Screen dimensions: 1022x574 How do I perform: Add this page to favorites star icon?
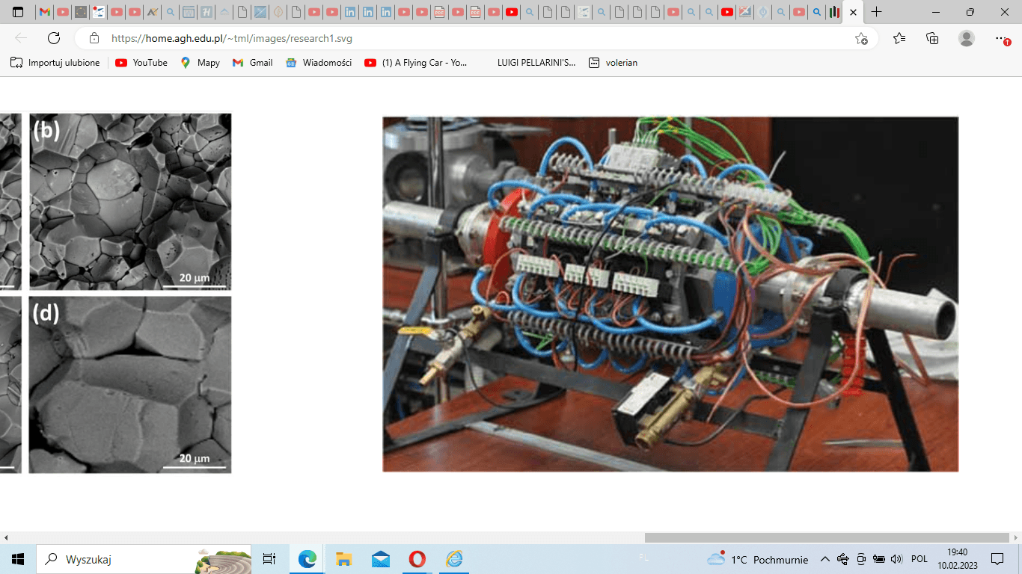861,38
